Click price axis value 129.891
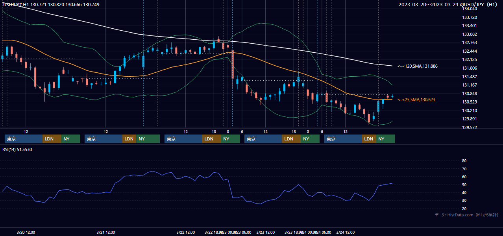Viewport: 503px width, 236px height. [x=469, y=119]
